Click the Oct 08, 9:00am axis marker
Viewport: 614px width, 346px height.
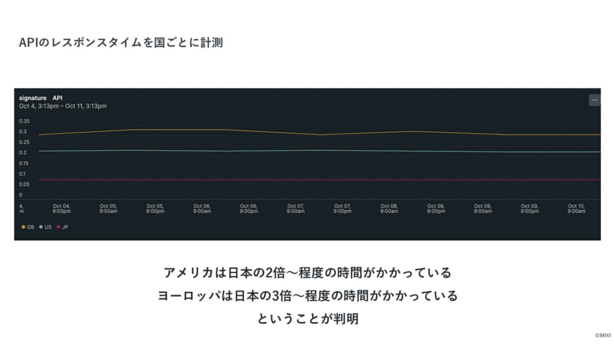(x=389, y=209)
